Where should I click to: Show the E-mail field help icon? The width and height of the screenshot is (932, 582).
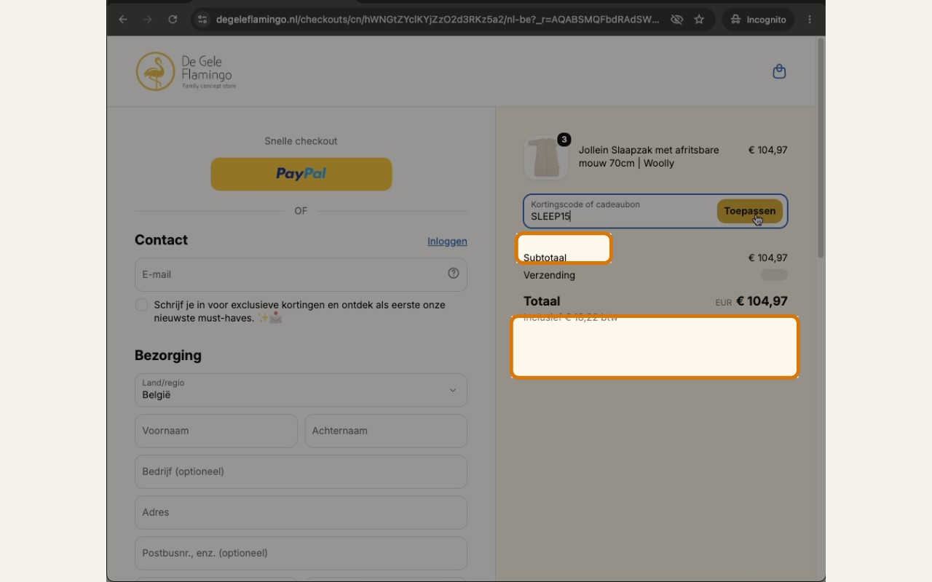point(454,274)
